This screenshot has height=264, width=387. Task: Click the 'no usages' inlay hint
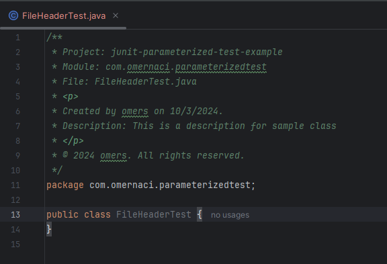tap(230, 215)
